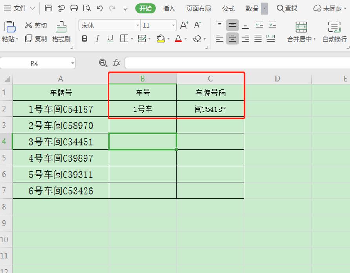Toggle underline formatting
The width and height of the screenshot is (350, 273).
pos(110,38)
